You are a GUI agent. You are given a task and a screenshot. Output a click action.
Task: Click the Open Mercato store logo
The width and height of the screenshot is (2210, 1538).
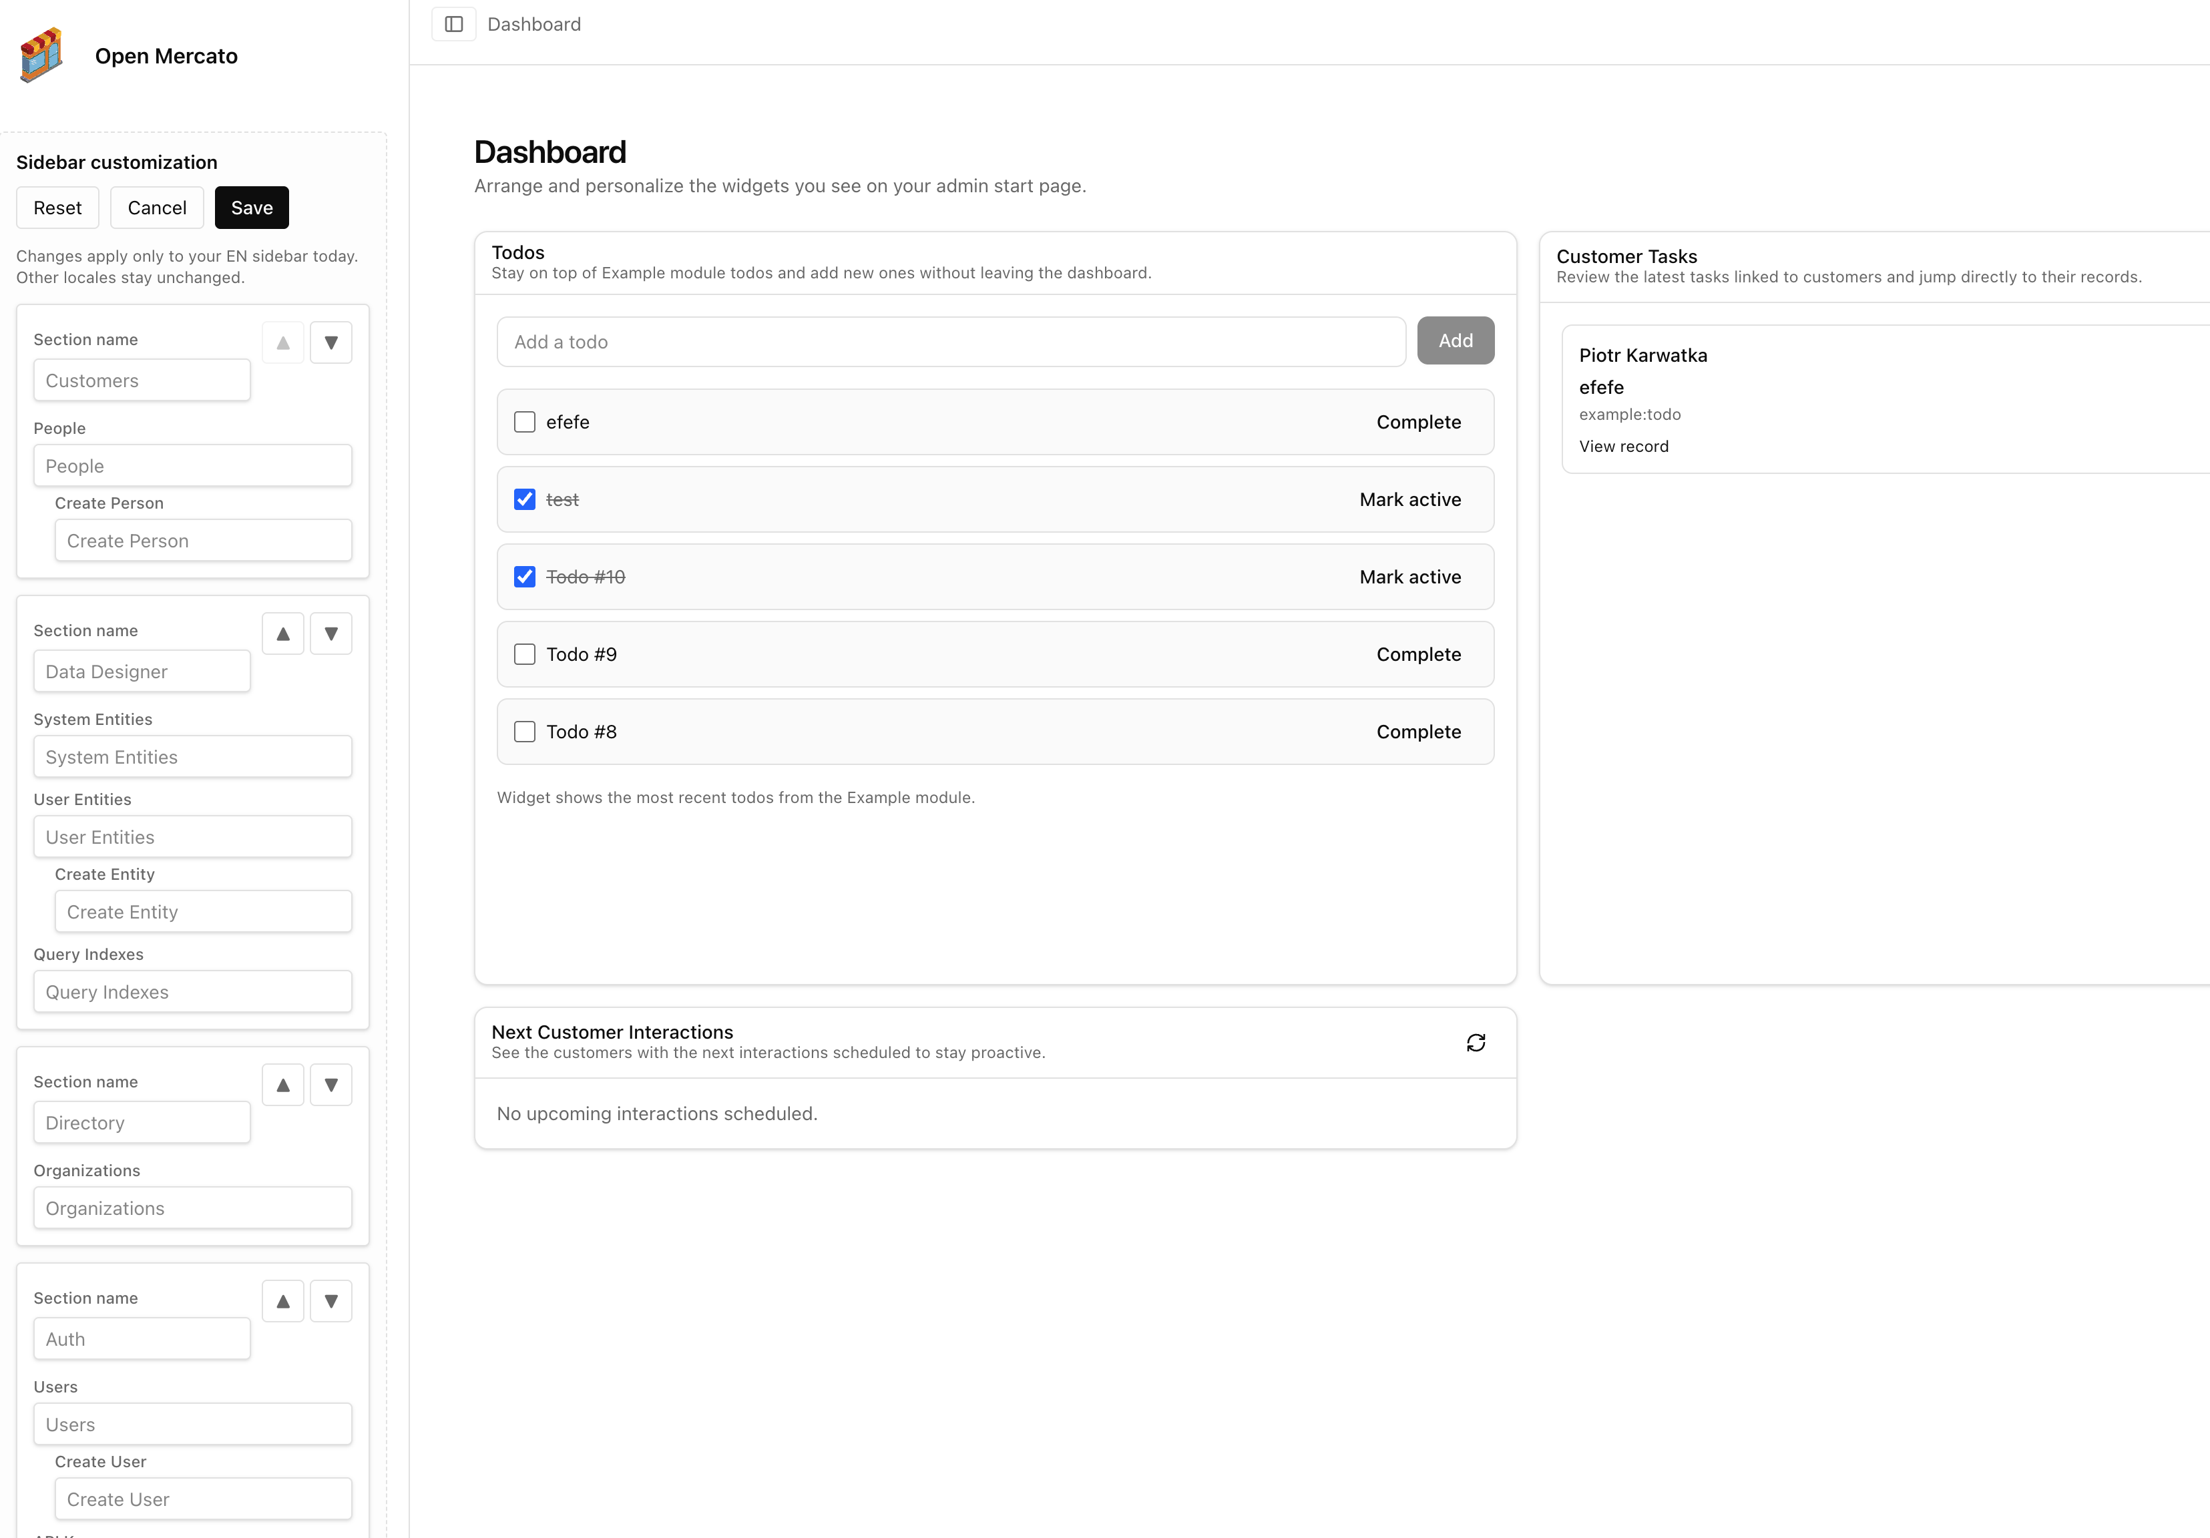coord(41,55)
